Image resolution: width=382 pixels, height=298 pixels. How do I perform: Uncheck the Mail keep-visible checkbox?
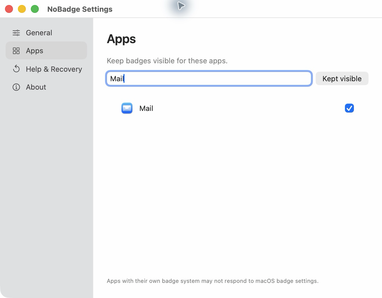[349, 108]
